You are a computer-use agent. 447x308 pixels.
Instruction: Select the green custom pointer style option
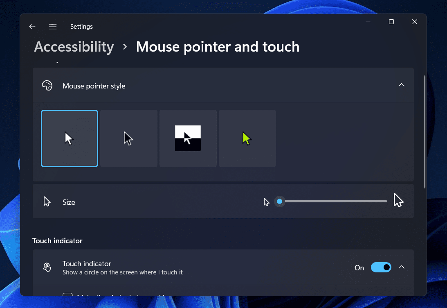pos(247,138)
